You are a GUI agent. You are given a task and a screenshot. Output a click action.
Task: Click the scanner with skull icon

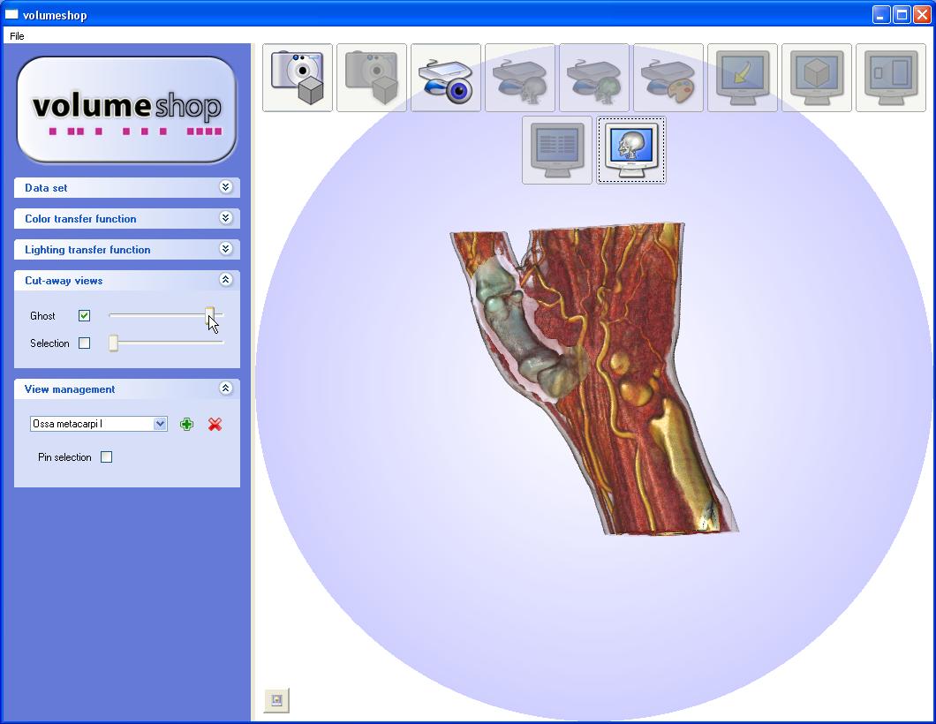click(x=520, y=78)
